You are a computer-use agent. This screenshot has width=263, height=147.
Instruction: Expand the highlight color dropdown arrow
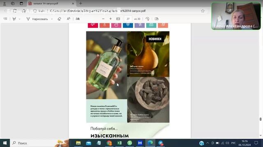coord(19,19)
